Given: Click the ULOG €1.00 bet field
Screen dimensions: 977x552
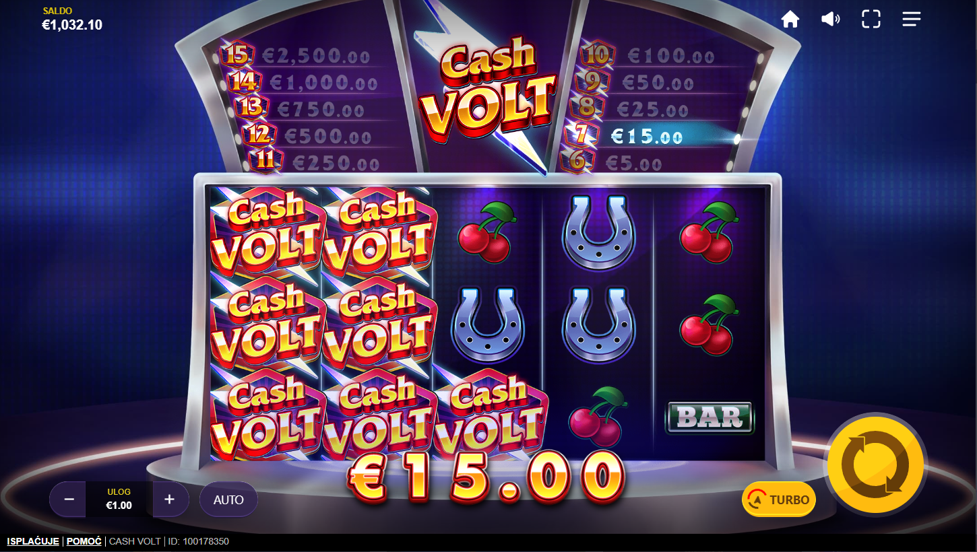Looking at the screenshot, I should 119,499.
